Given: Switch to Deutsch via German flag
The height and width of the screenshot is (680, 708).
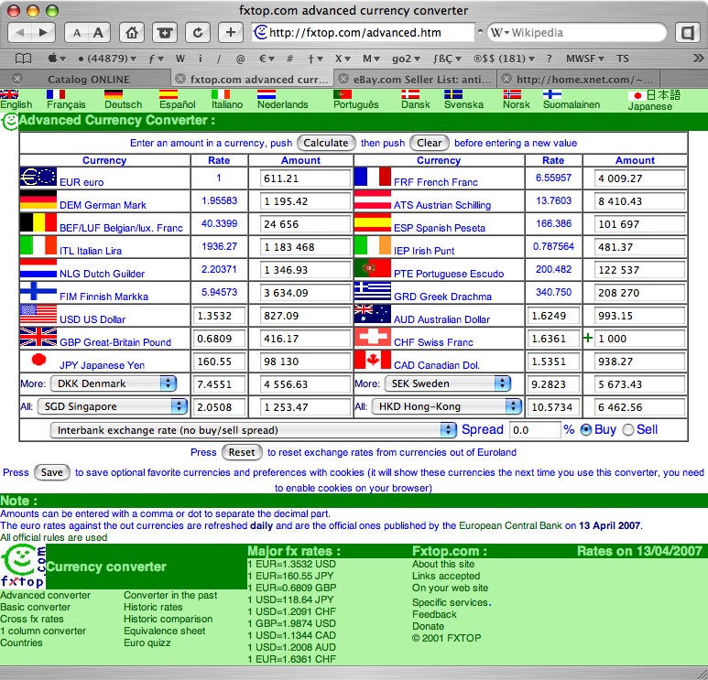Looking at the screenshot, I should pyautogui.click(x=114, y=94).
